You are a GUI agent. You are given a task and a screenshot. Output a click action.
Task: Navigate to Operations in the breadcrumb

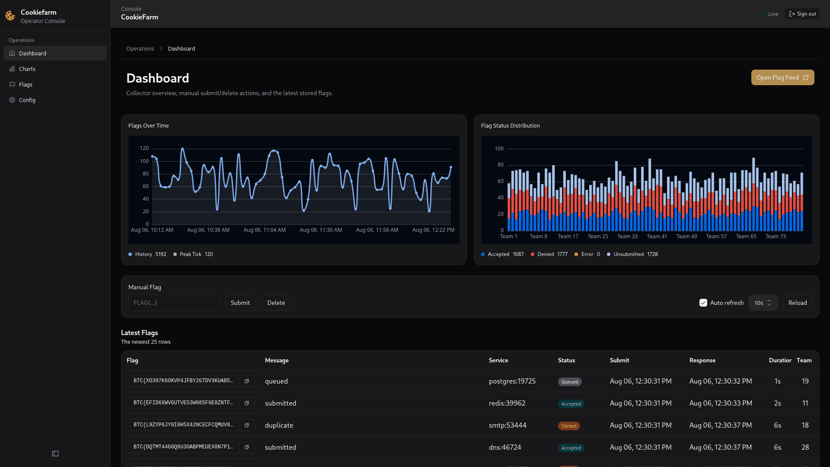[140, 48]
